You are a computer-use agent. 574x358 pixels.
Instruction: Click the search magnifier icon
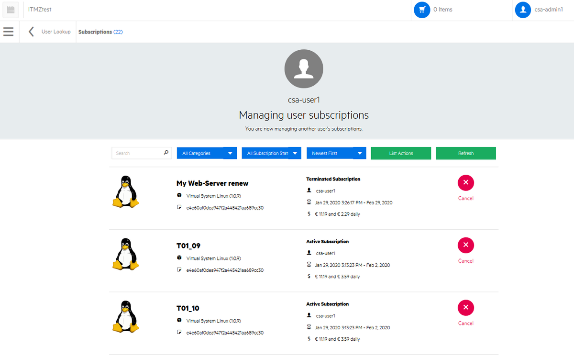point(166,153)
